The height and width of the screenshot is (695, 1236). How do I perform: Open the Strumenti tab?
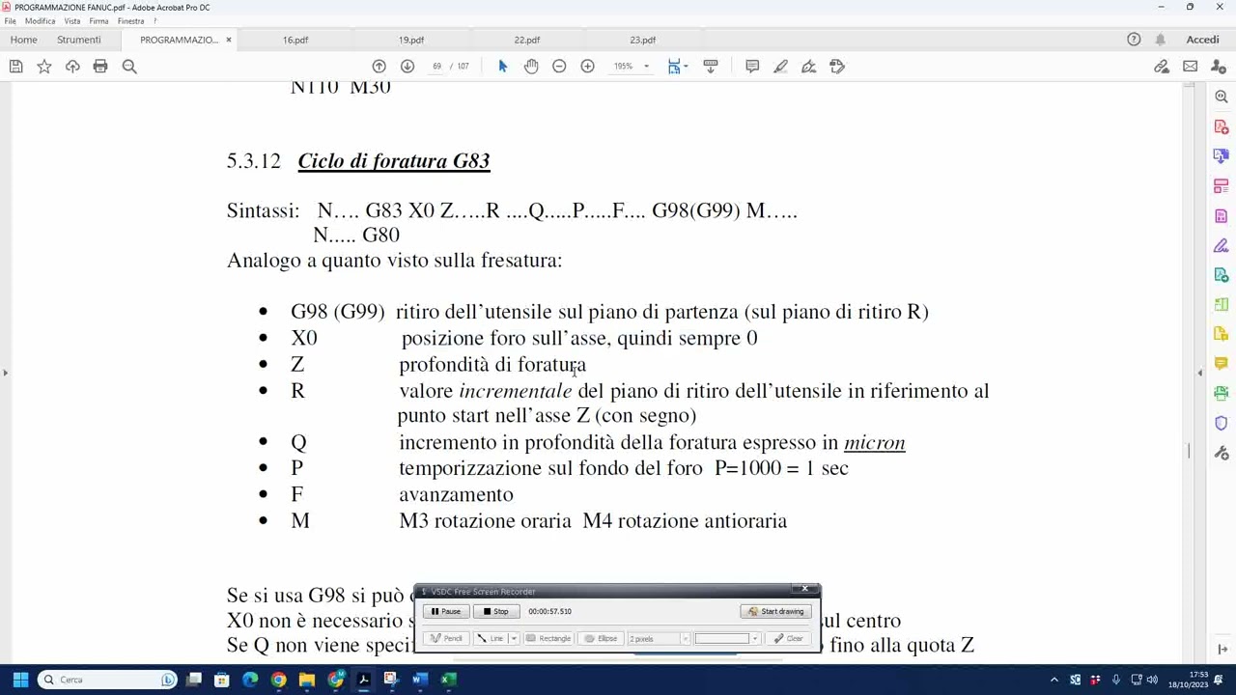[x=78, y=40]
